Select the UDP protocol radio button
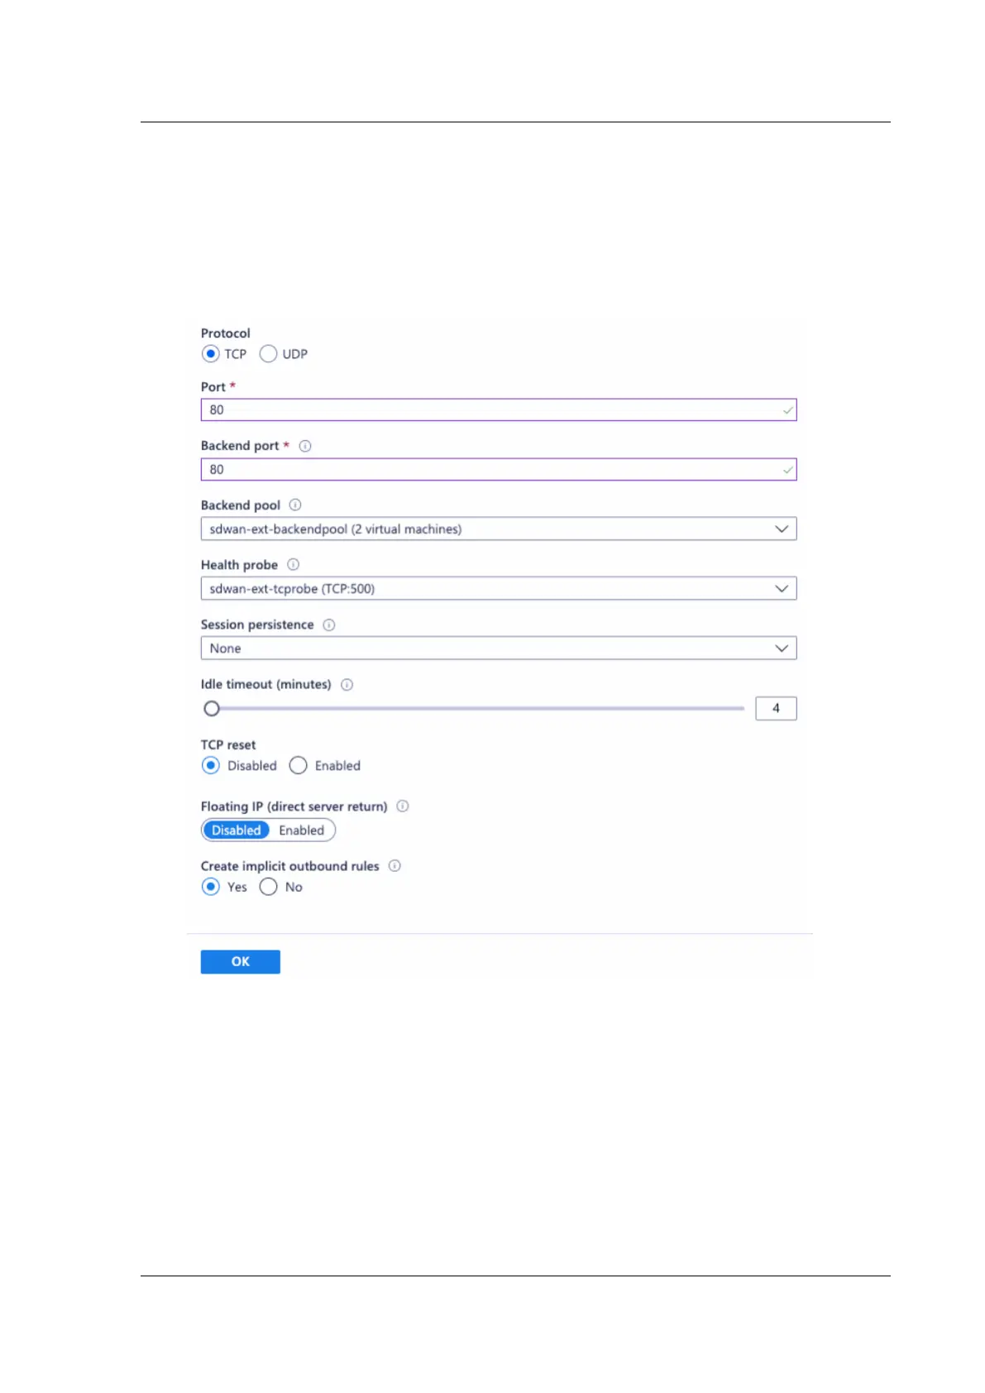 click(268, 354)
